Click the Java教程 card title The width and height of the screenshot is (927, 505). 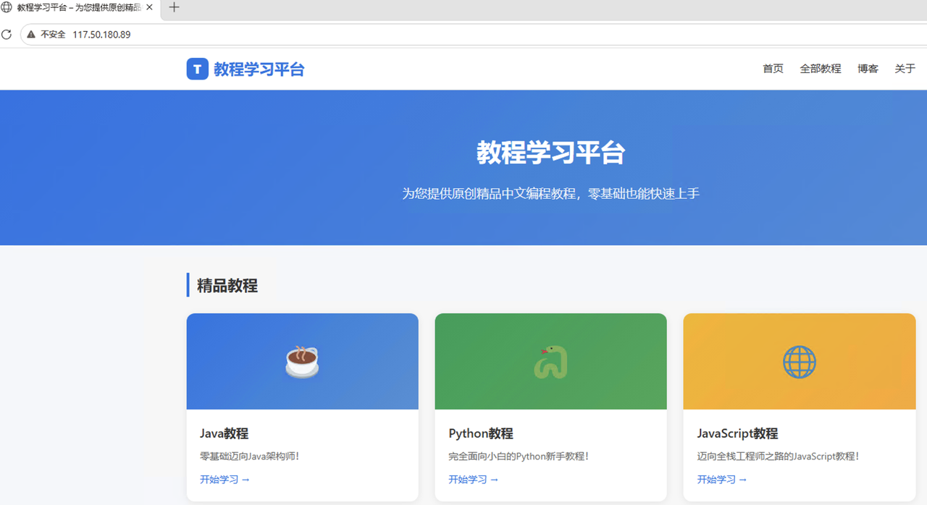(225, 434)
